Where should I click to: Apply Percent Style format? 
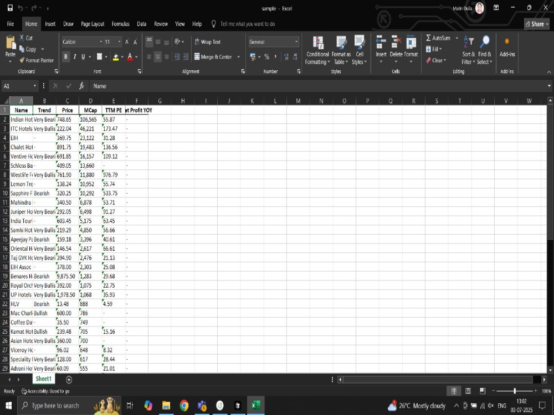pyautogui.click(x=267, y=56)
